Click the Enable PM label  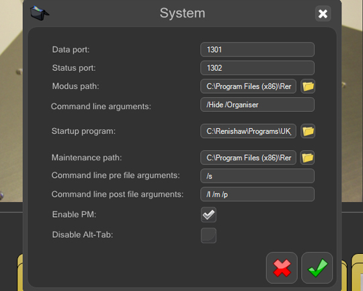(74, 214)
